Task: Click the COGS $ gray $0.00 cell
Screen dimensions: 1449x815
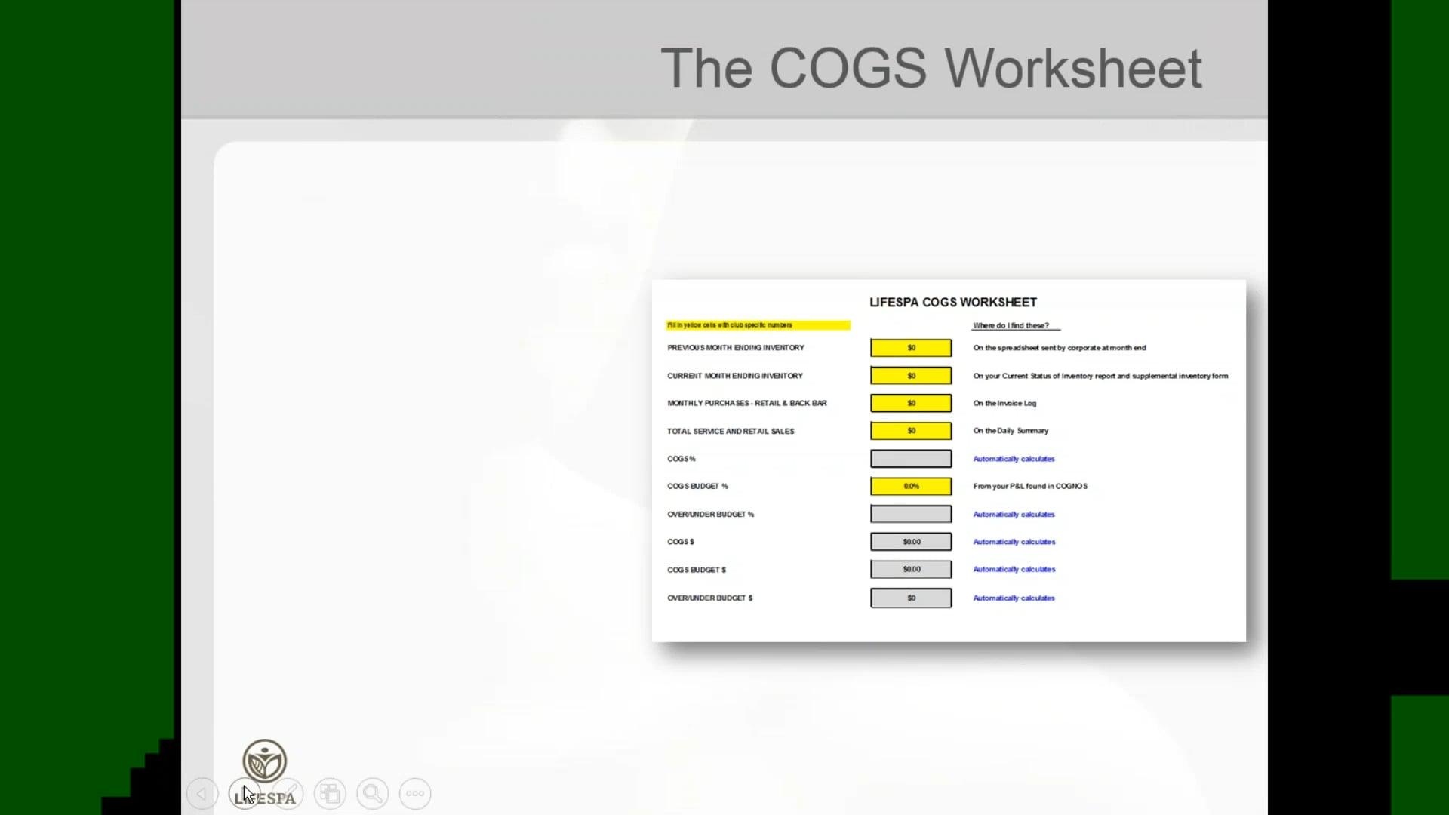Action: pos(911,542)
